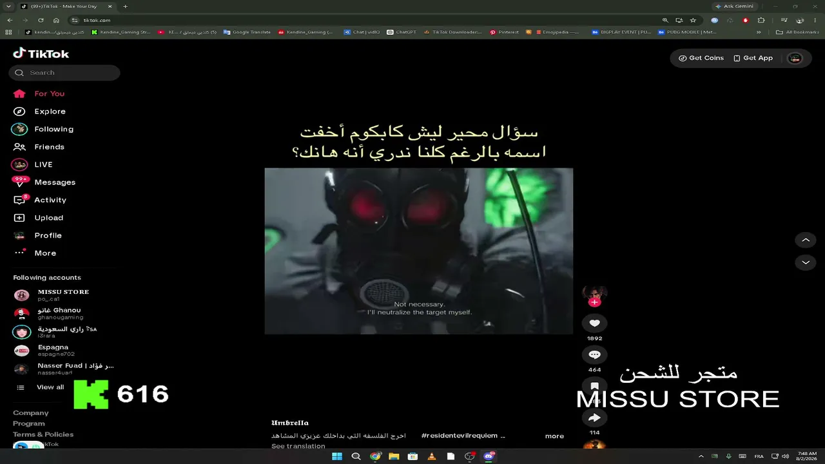Viewport: 825px width, 464px height.
Task: Open the profile avatar menu
Action: 795,58
